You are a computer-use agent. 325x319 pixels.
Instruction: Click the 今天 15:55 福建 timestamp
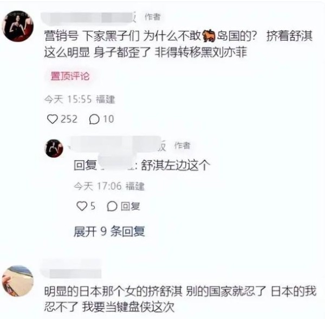(x=80, y=99)
